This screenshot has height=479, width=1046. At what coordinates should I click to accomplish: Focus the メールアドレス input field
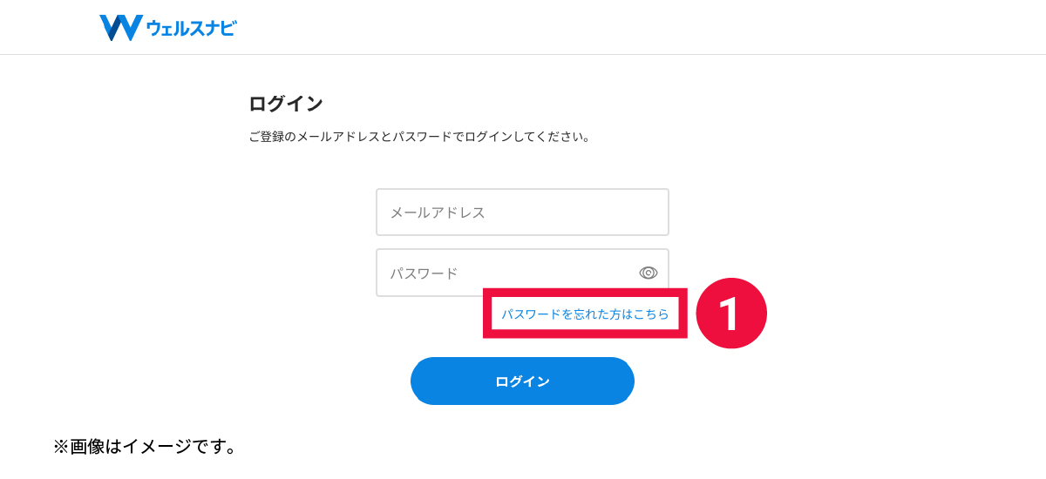pyautogui.click(x=522, y=212)
